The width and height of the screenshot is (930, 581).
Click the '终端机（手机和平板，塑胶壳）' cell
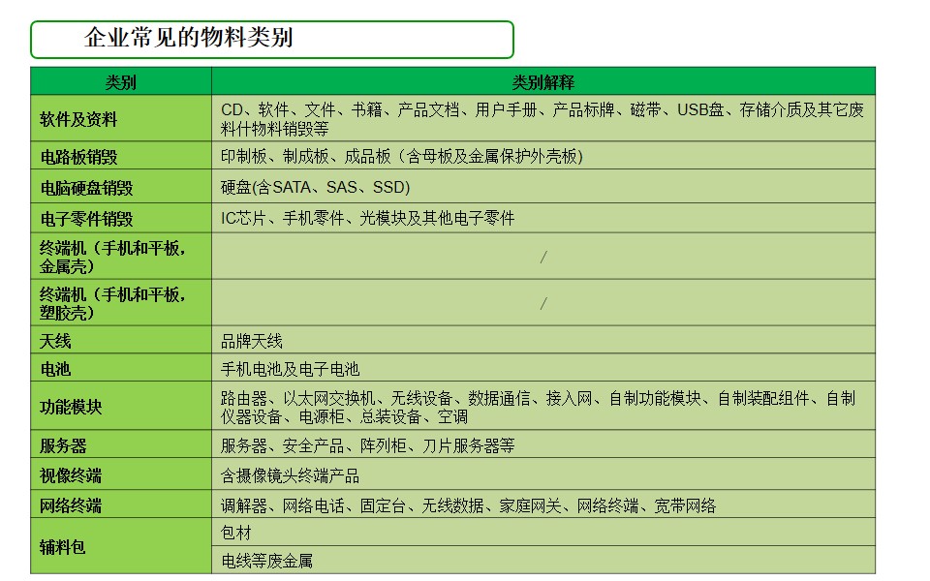pos(121,303)
